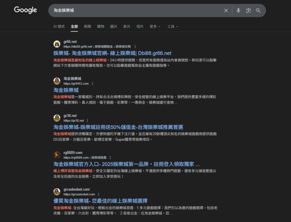Click the favicon of grcasinobet.com result
The image size is (291, 222).
click(x=57, y=192)
